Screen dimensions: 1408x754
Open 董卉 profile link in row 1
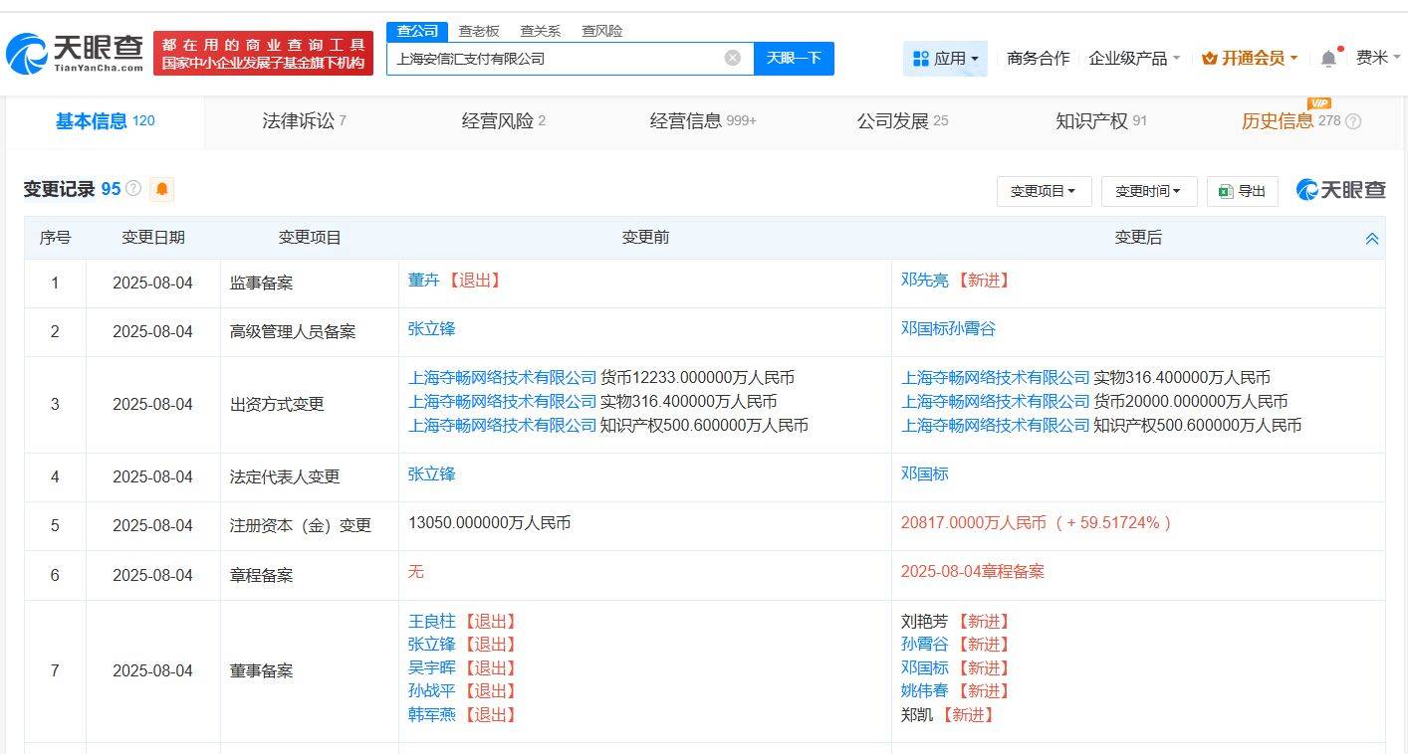pos(423,281)
